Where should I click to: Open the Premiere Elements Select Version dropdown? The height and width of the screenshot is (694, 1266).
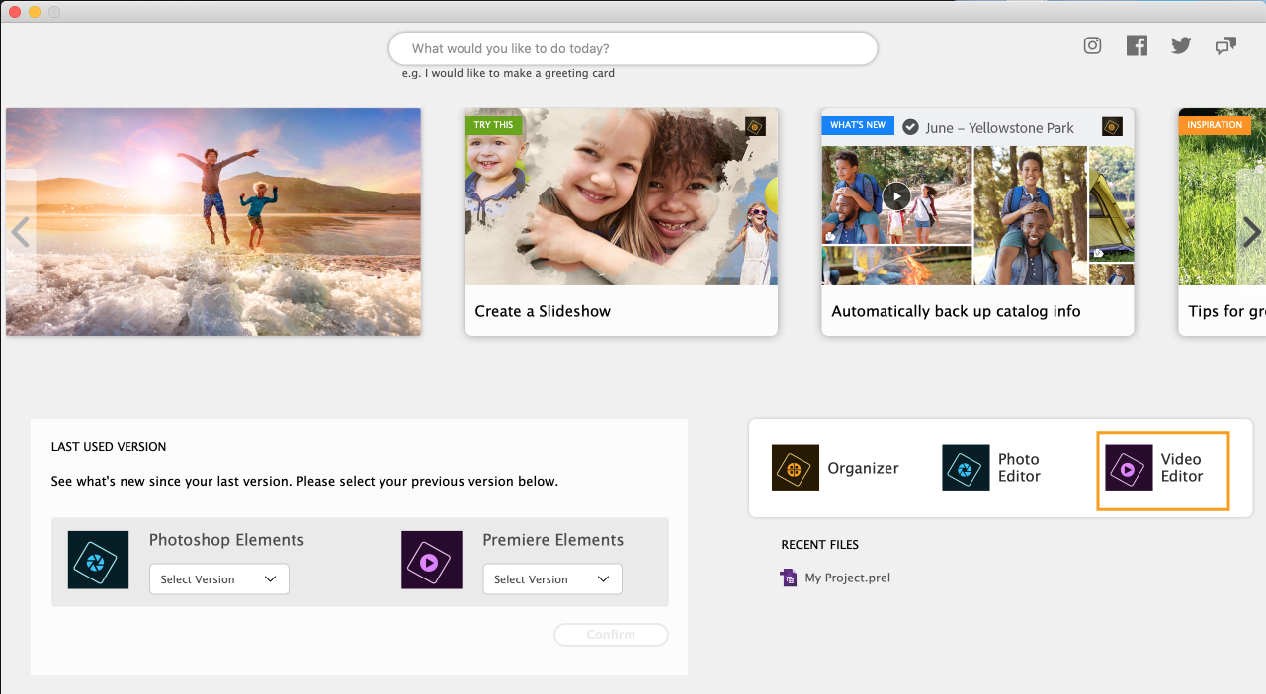(551, 578)
